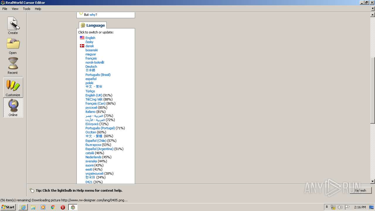This screenshot has width=375, height=211.
Task: Switch language to polski
Action: point(89,83)
